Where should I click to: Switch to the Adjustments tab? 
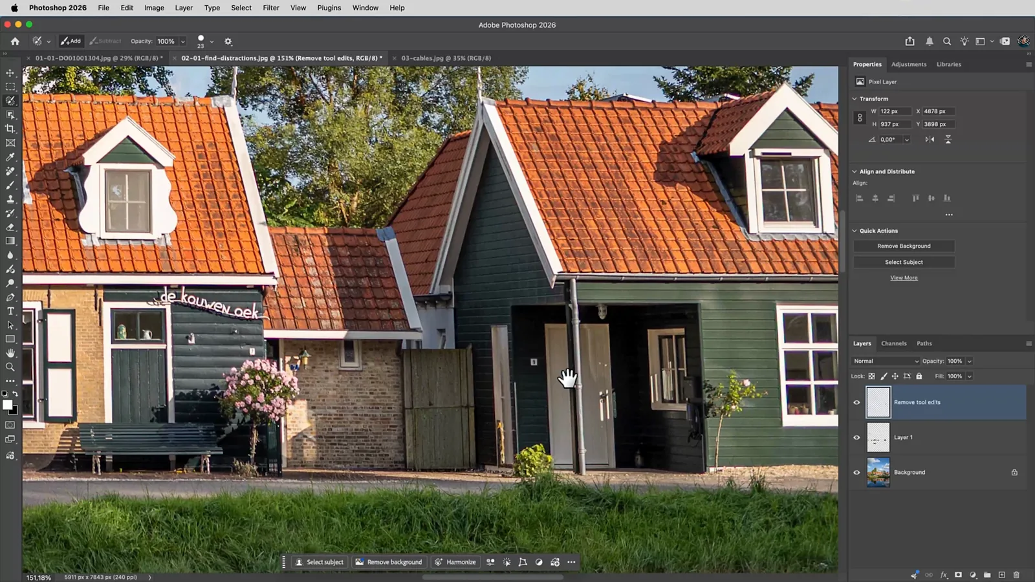909,65
